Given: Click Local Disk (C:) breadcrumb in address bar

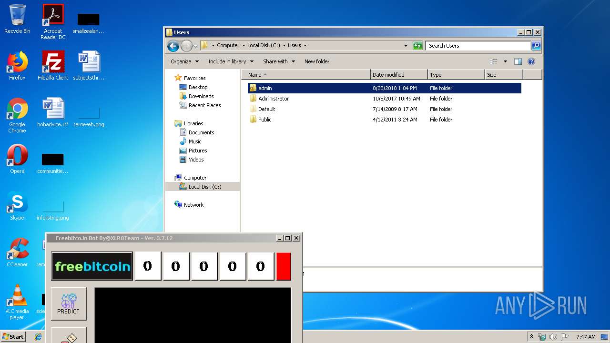Looking at the screenshot, I should 264,46.
